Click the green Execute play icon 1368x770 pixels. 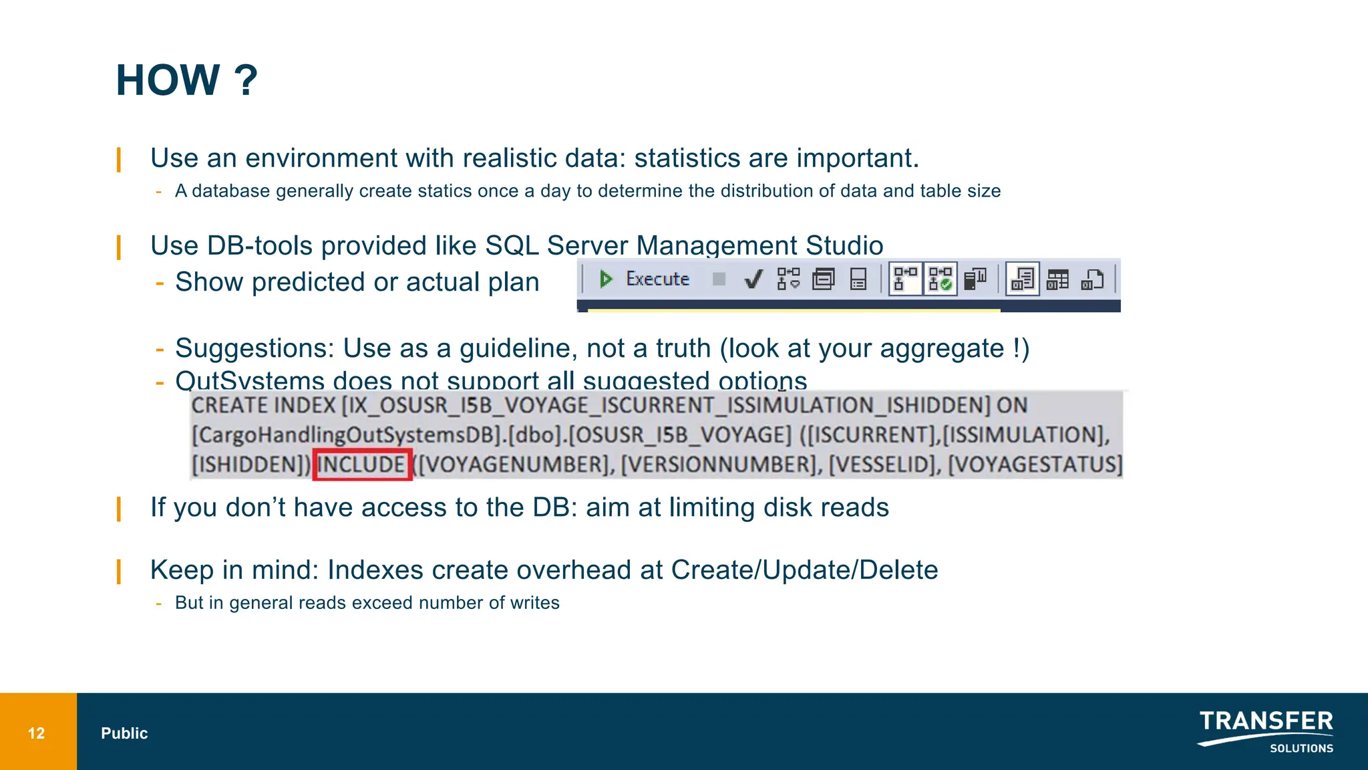pyautogui.click(x=606, y=279)
